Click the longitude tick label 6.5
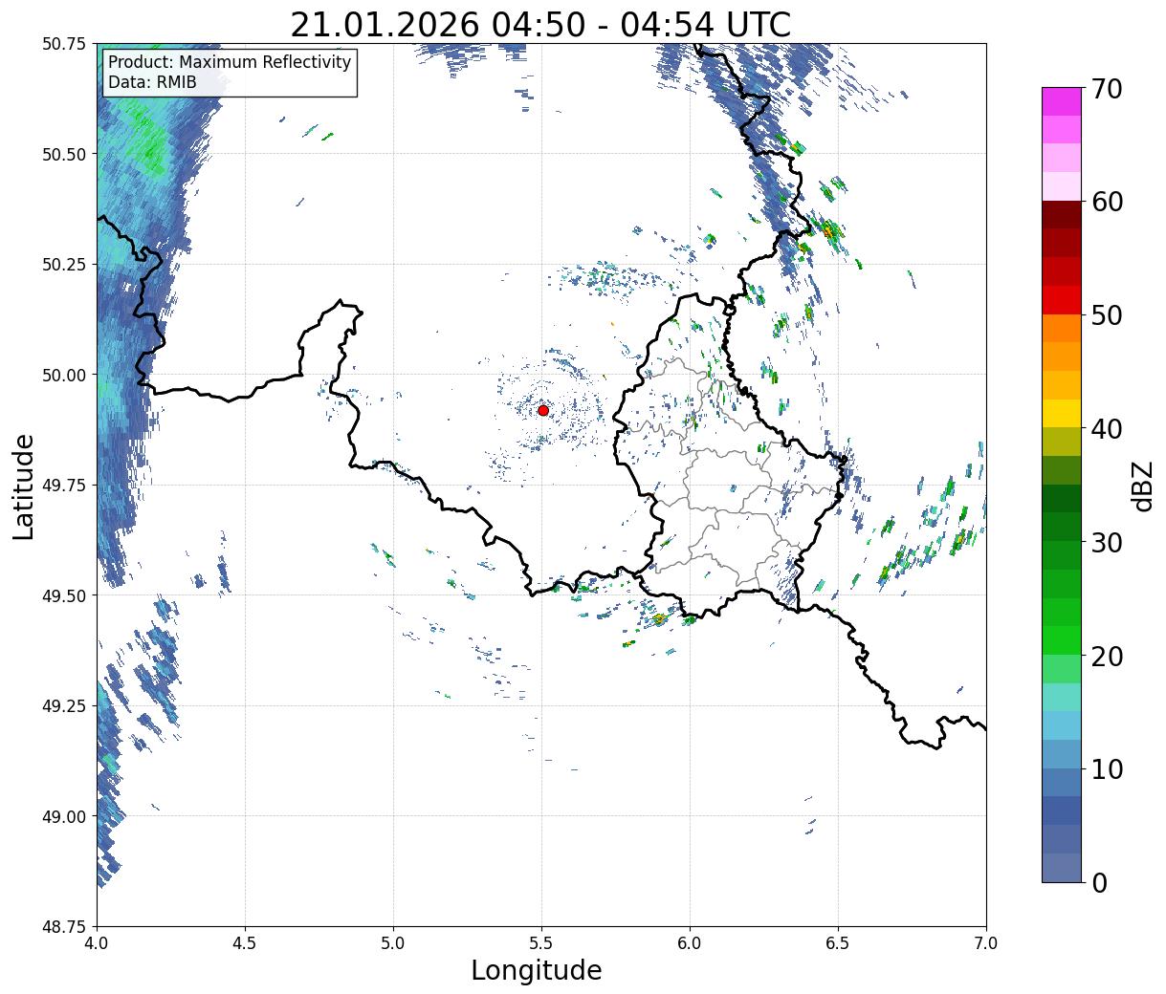 coord(838,942)
